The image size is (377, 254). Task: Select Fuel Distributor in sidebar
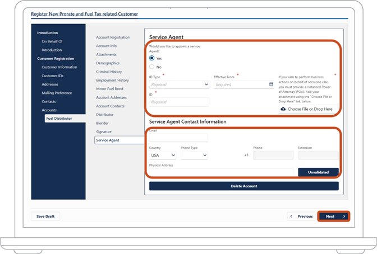pos(65,119)
